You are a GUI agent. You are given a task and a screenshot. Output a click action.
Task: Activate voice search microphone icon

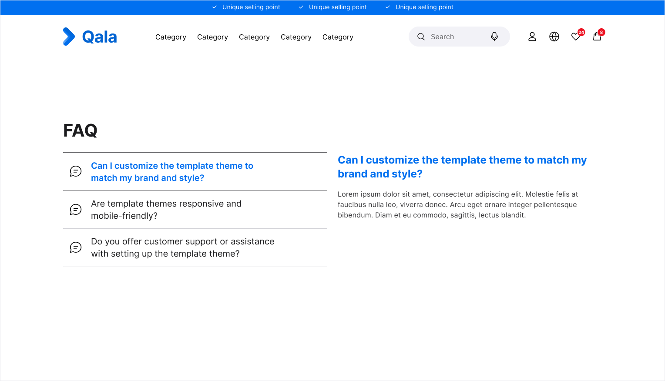tap(494, 37)
